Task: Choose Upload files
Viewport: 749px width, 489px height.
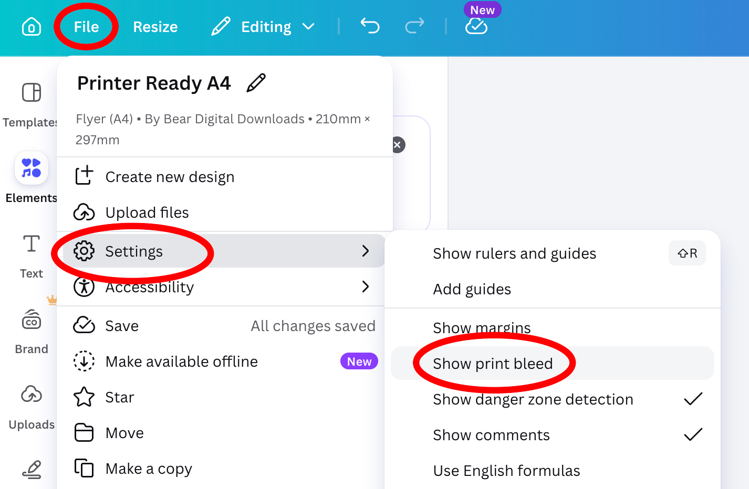Action: tap(225, 212)
